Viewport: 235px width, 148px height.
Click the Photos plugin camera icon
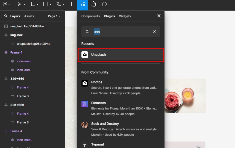coord(85,83)
